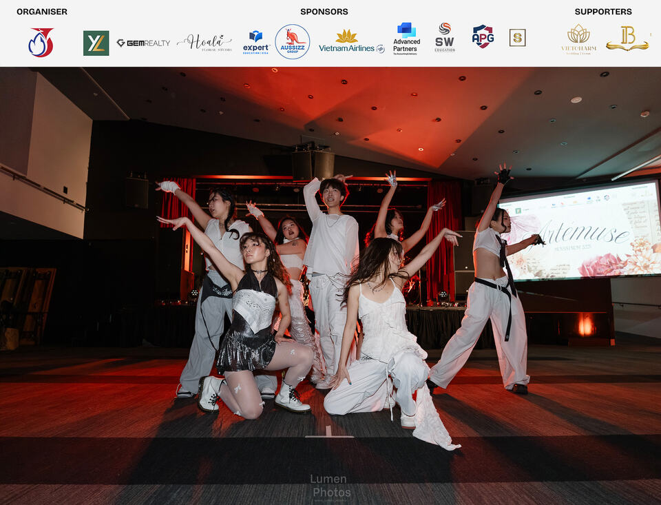Open the gold B supporter logo
The height and width of the screenshot is (505, 661).
pos(627,39)
